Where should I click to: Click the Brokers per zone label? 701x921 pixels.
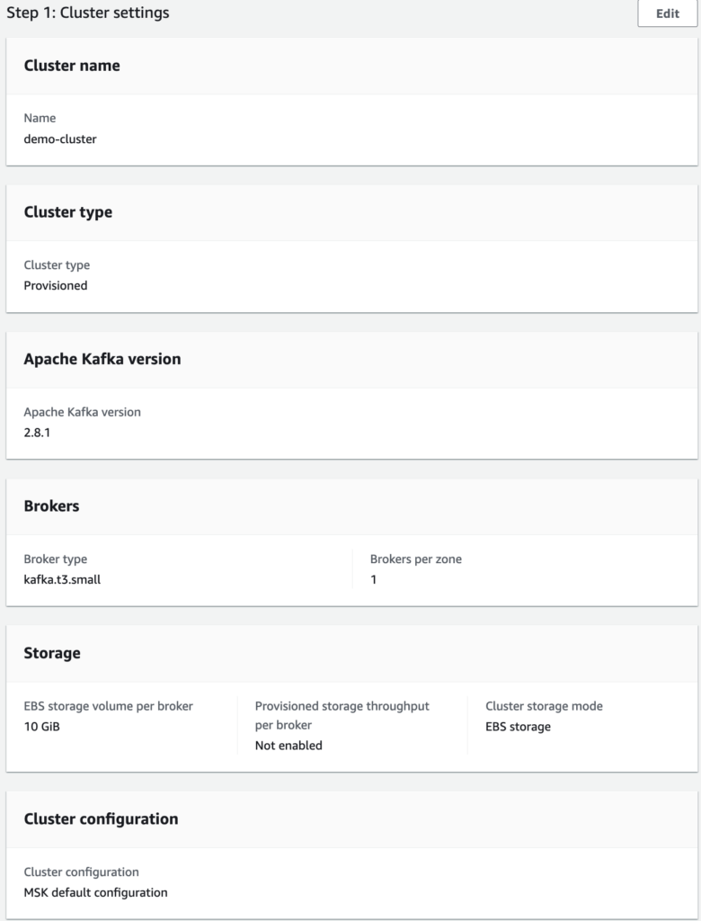point(416,559)
